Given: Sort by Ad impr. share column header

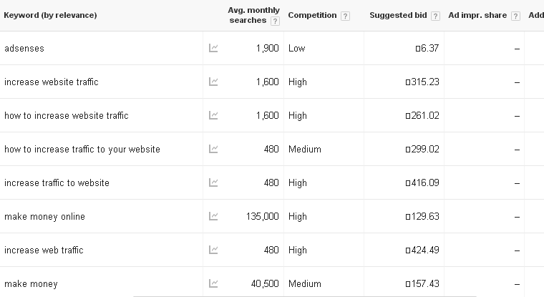Looking at the screenshot, I should coord(477,15).
